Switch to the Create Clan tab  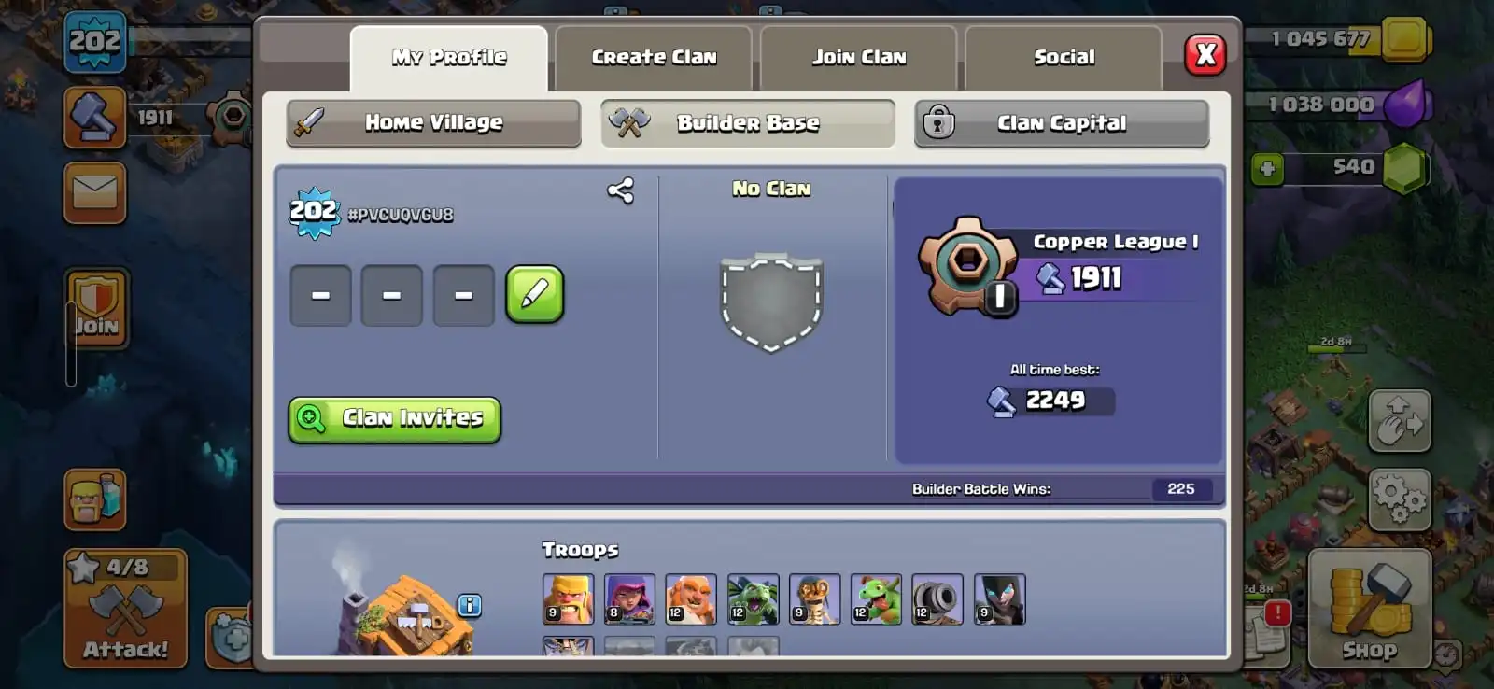point(654,57)
